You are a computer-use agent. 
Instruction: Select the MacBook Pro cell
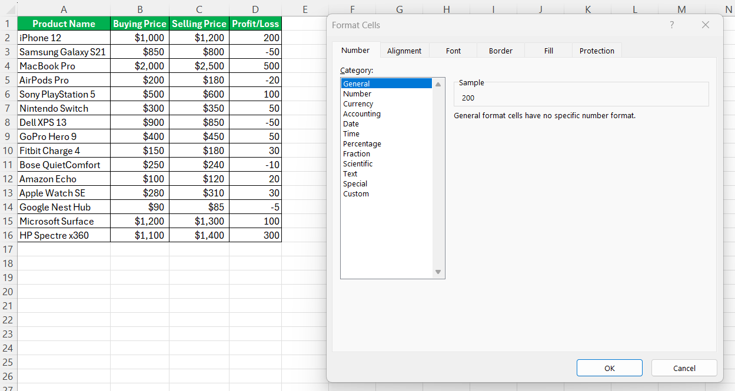coord(64,66)
